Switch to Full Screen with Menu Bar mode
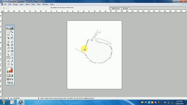 click(10, 79)
